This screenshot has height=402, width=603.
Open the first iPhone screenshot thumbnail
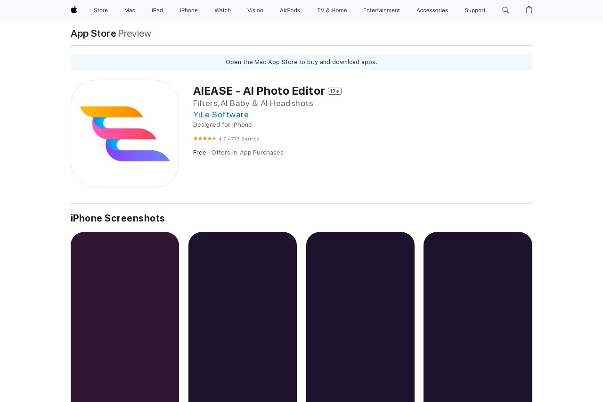(125, 317)
